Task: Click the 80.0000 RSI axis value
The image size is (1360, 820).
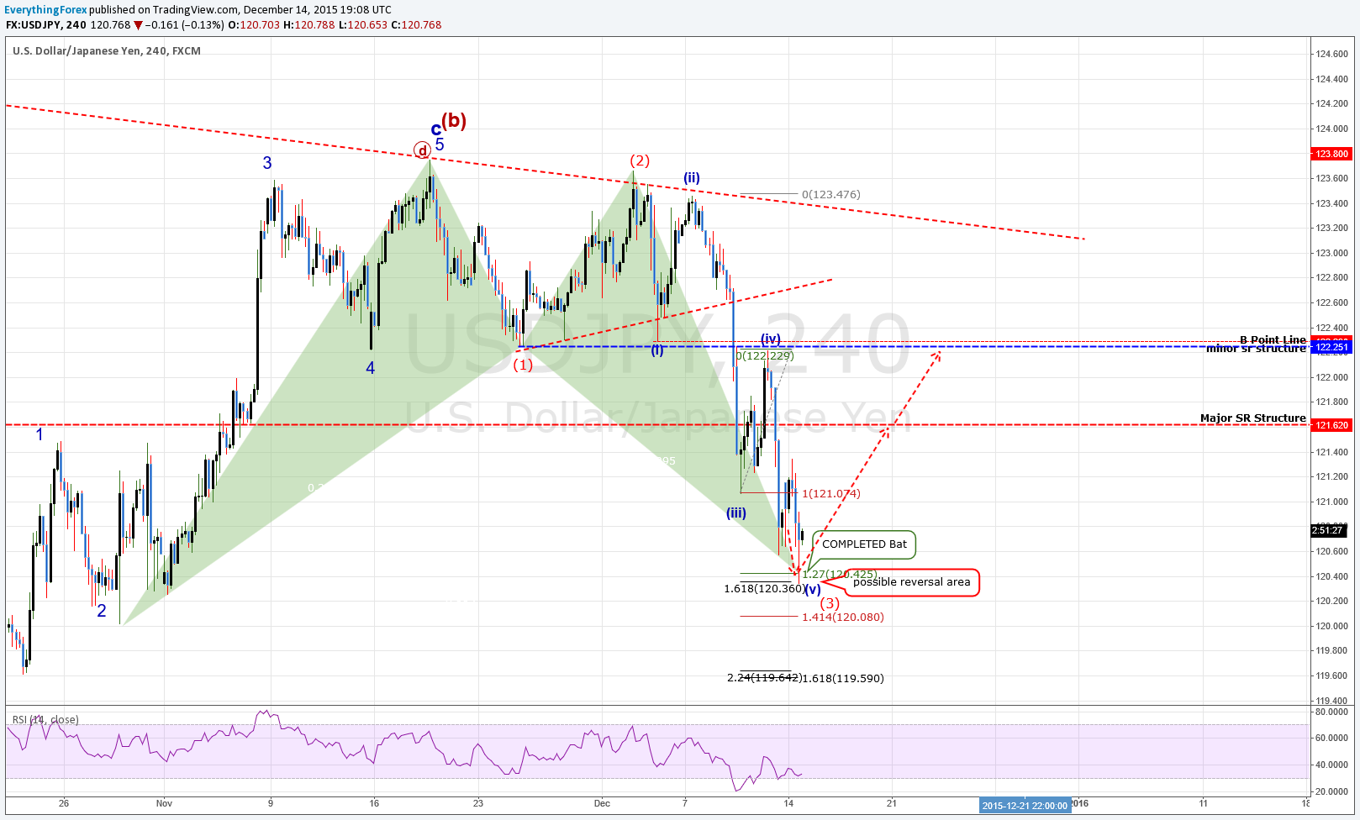Action: pyautogui.click(x=1332, y=712)
